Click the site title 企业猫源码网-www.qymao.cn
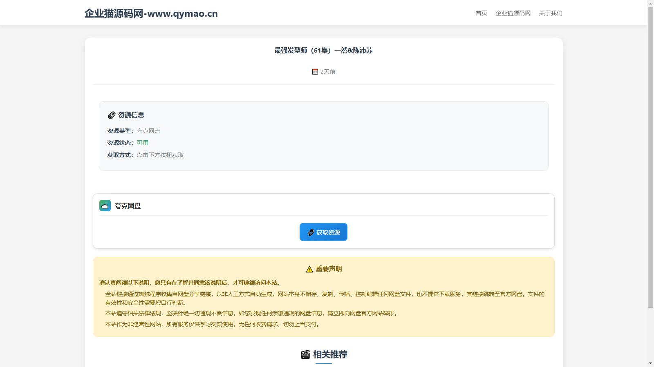Image resolution: width=654 pixels, height=367 pixels. pyautogui.click(x=151, y=13)
